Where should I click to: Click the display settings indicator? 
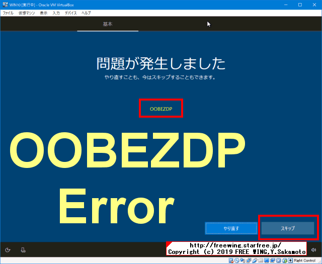[267, 260]
